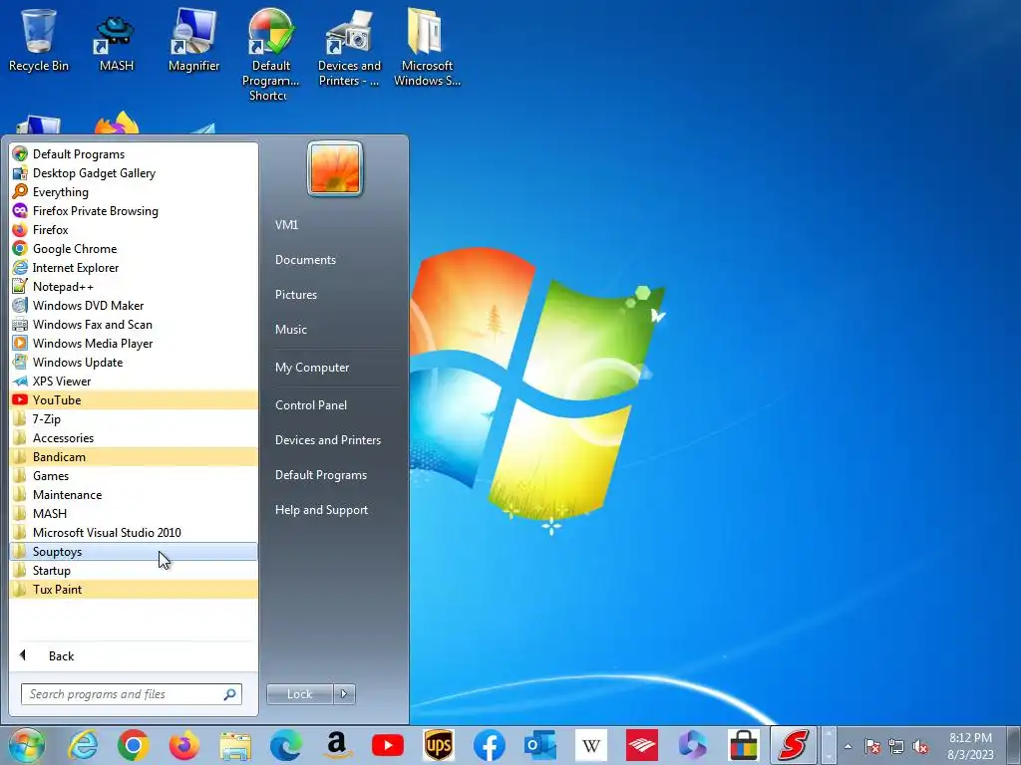Go Back to the previous menu
The width and height of the screenshot is (1021, 765).
[134, 655]
